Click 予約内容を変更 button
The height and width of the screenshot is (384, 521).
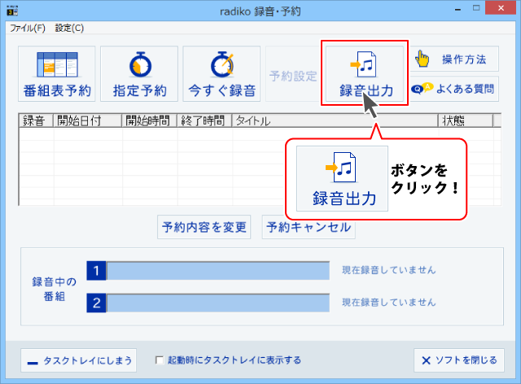(204, 227)
